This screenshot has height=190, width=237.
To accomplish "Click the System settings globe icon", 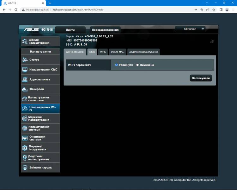I will [25, 128].
